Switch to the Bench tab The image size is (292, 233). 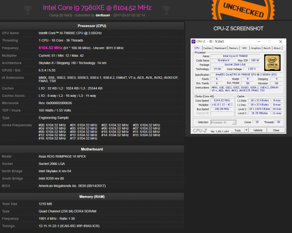tap(266, 48)
